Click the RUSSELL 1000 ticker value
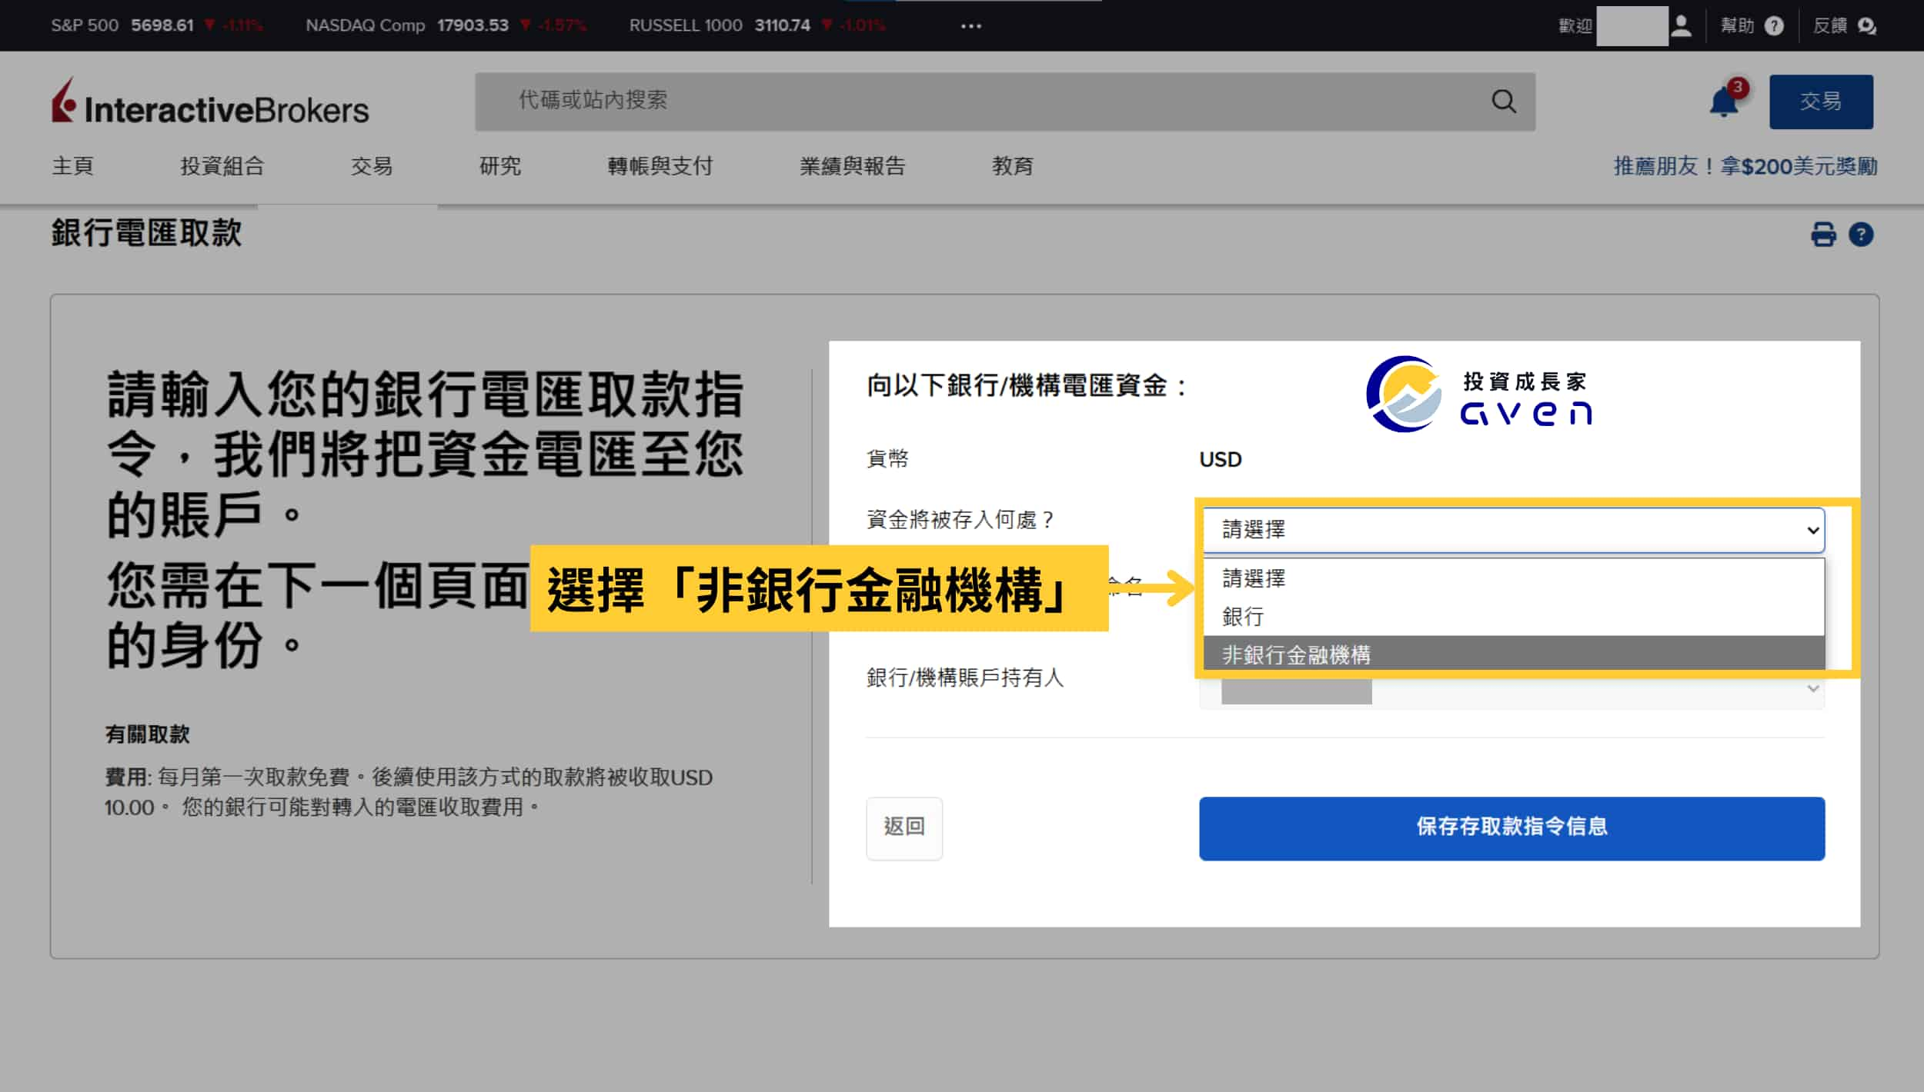The height and width of the screenshot is (1092, 1924). 782,25
